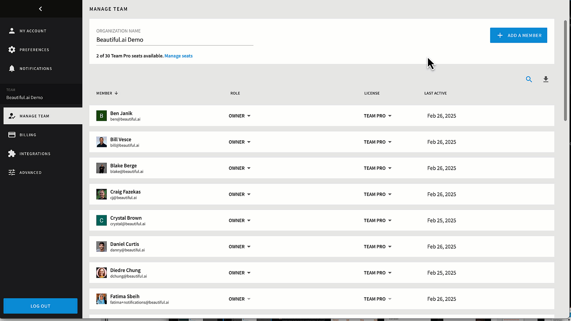Open Bill Vesce's Team Pro license dropdown
571x321 pixels.
pyautogui.click(x=378, y=142)
